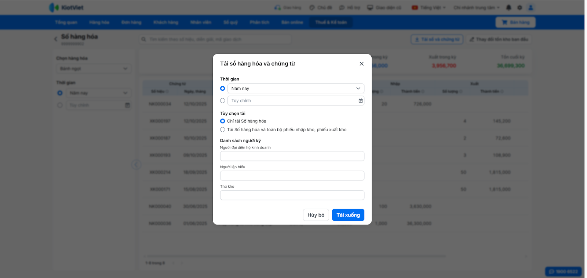Expand the Năm nay dropdown in the dialog
The height and width of the screenshot is (278, 587).
click(x=296, y=89)
